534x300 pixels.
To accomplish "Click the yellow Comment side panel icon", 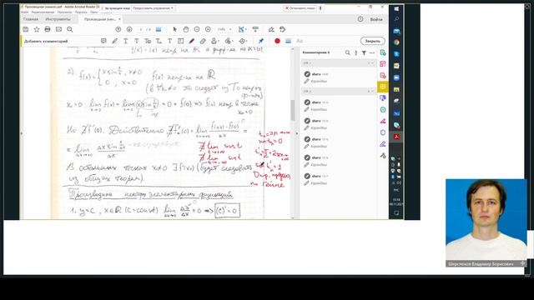I will click(x=383, y=87).
